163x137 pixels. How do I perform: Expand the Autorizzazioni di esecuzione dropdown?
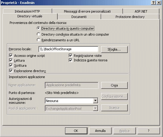pyautogui.click(x=96, y=101)
